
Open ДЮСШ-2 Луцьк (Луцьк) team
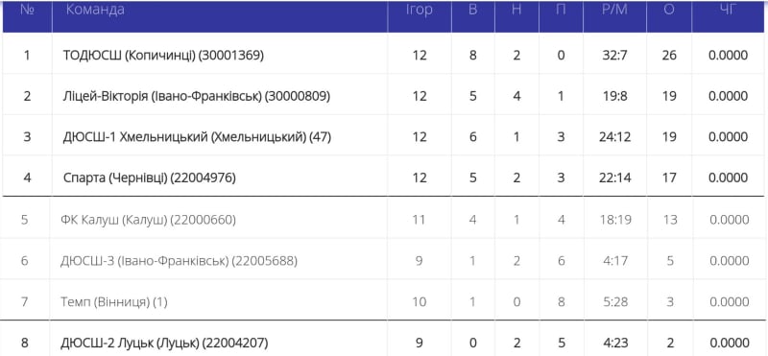(164, 343)
